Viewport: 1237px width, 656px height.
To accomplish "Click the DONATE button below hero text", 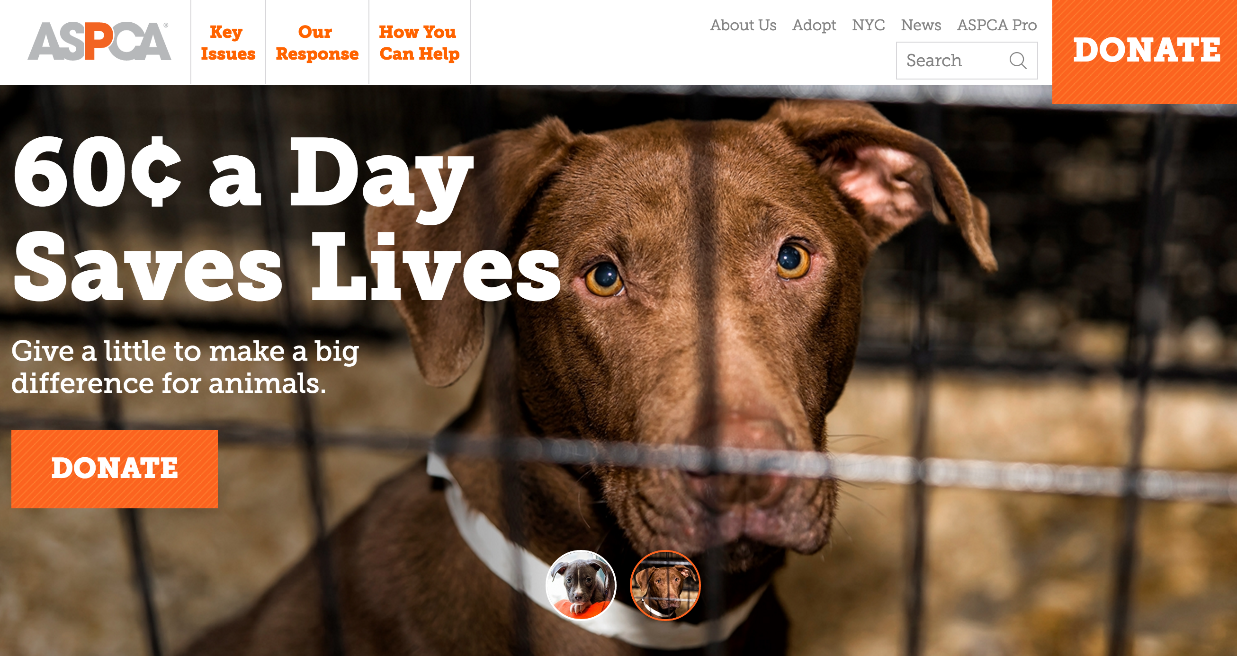I will [x=114, y=469].
